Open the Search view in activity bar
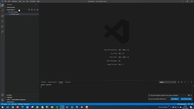Screen dimensions: 194x109 pos(2,11)
